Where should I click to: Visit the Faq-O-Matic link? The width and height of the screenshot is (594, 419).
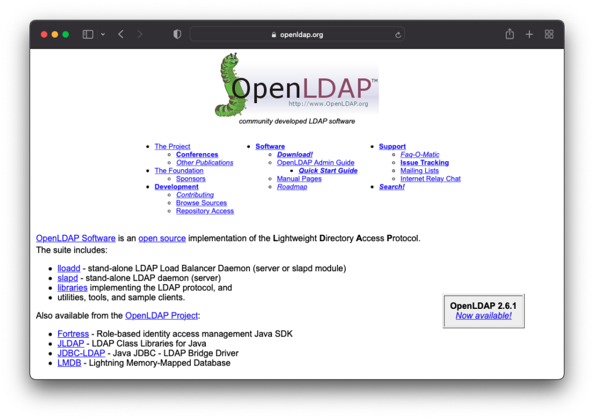pos(420,154)
